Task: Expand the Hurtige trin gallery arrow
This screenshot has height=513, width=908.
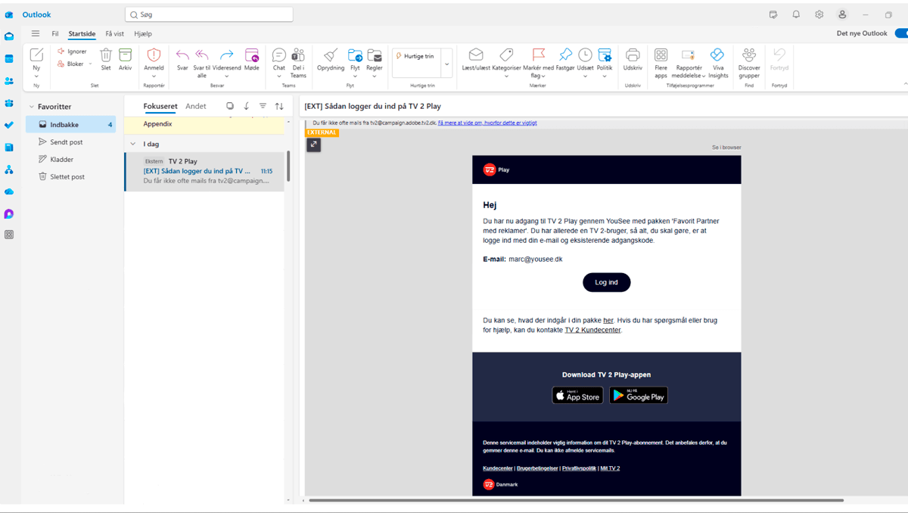Action: pyautogui.click(x=446, y=64)
